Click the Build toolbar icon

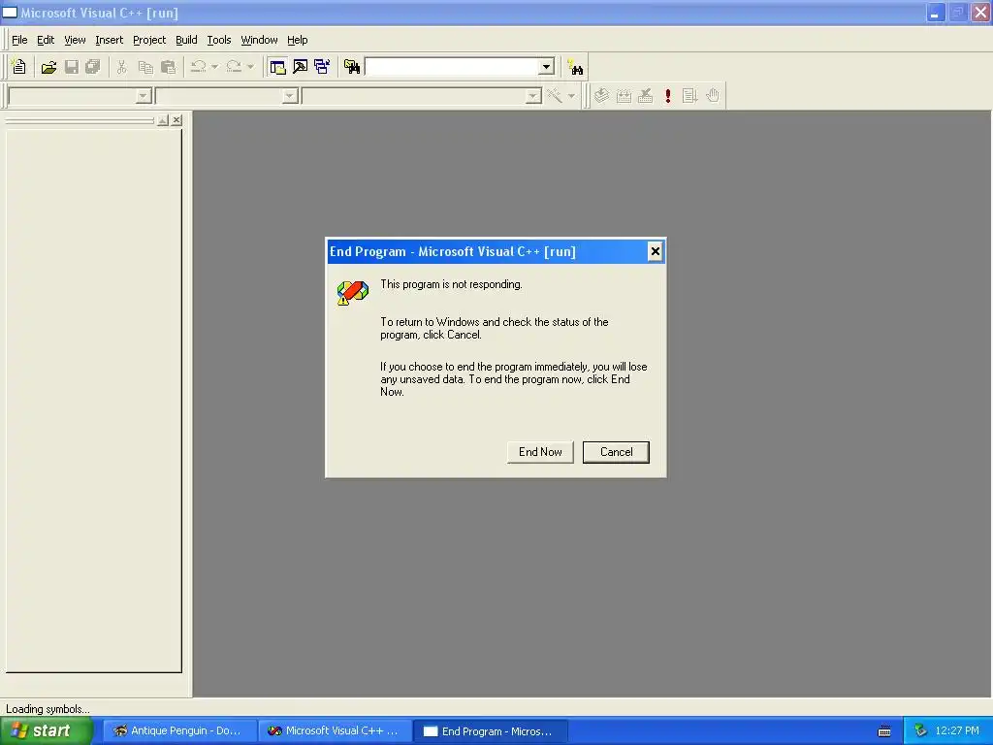(624, 96)
